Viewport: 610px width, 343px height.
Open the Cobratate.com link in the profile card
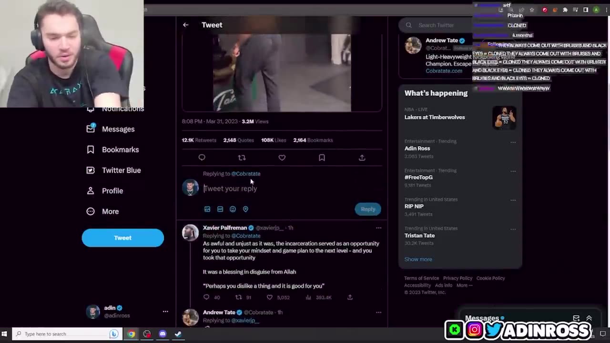(444, 71)
